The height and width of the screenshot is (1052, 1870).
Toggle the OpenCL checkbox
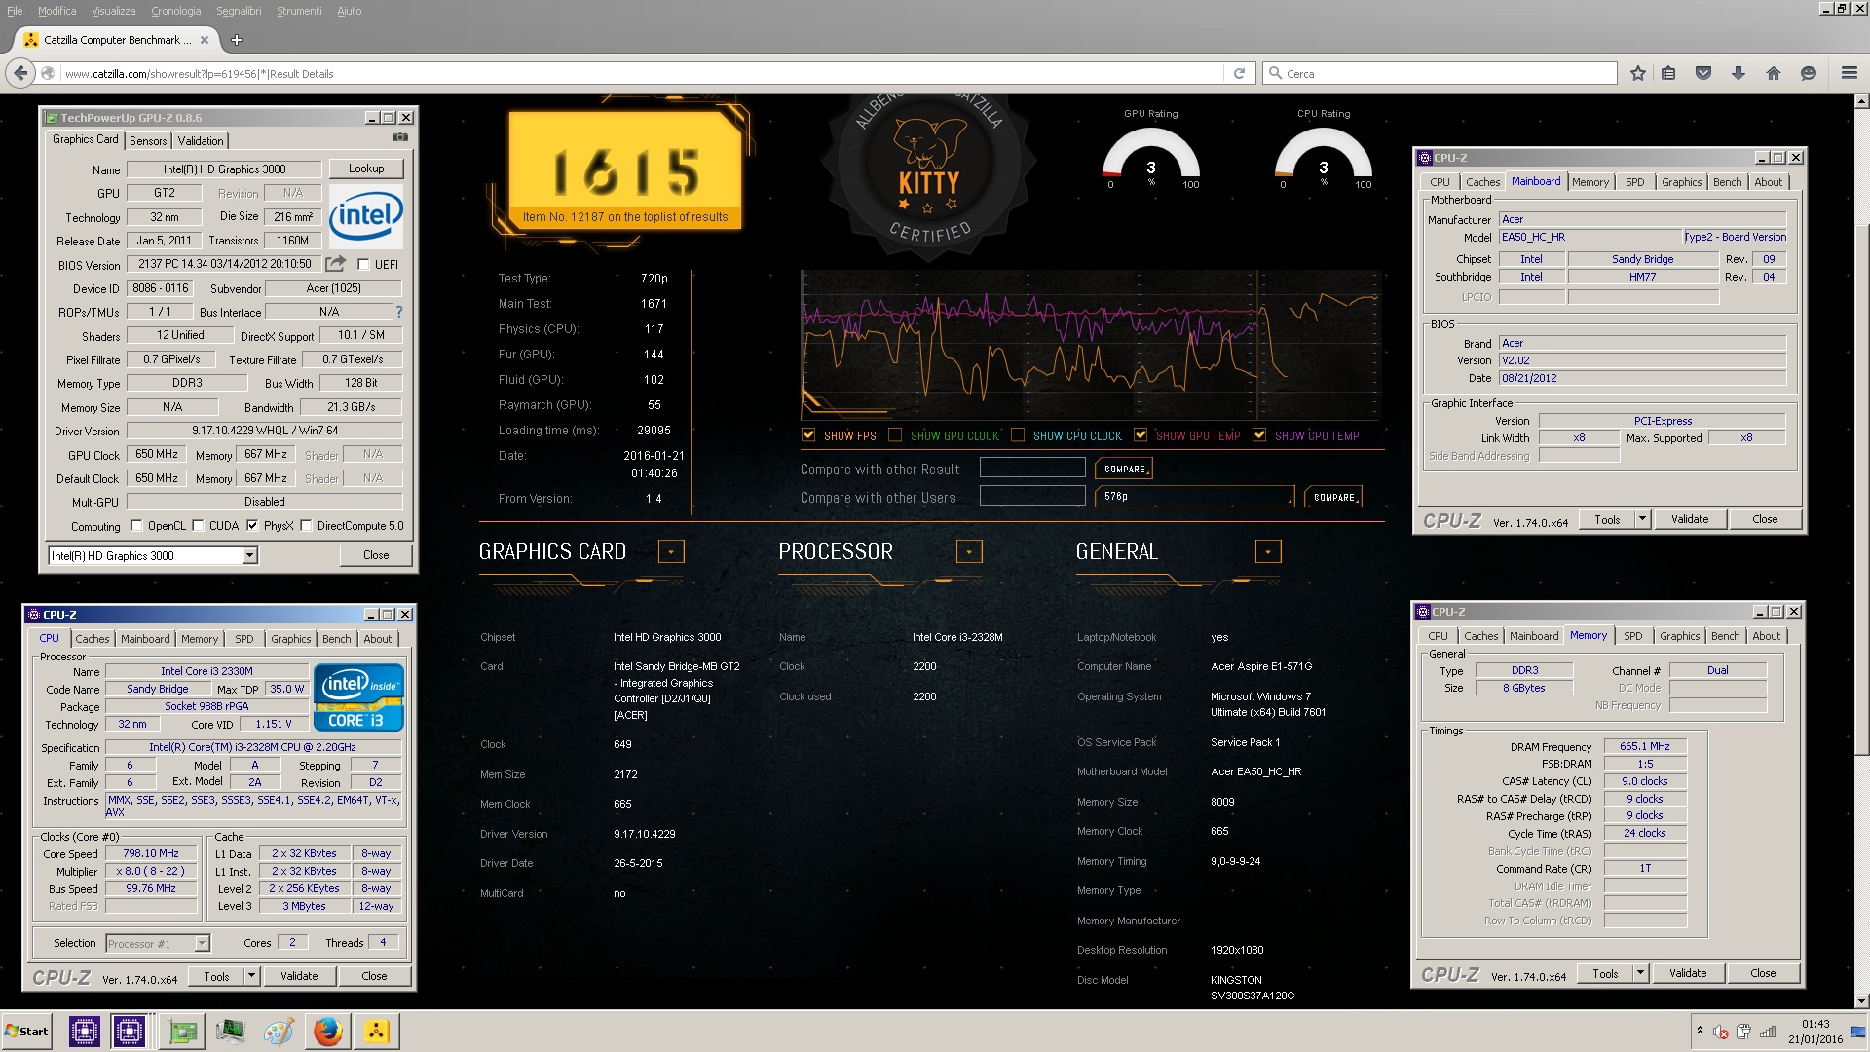pyautogui.click(x=136, y=525)
